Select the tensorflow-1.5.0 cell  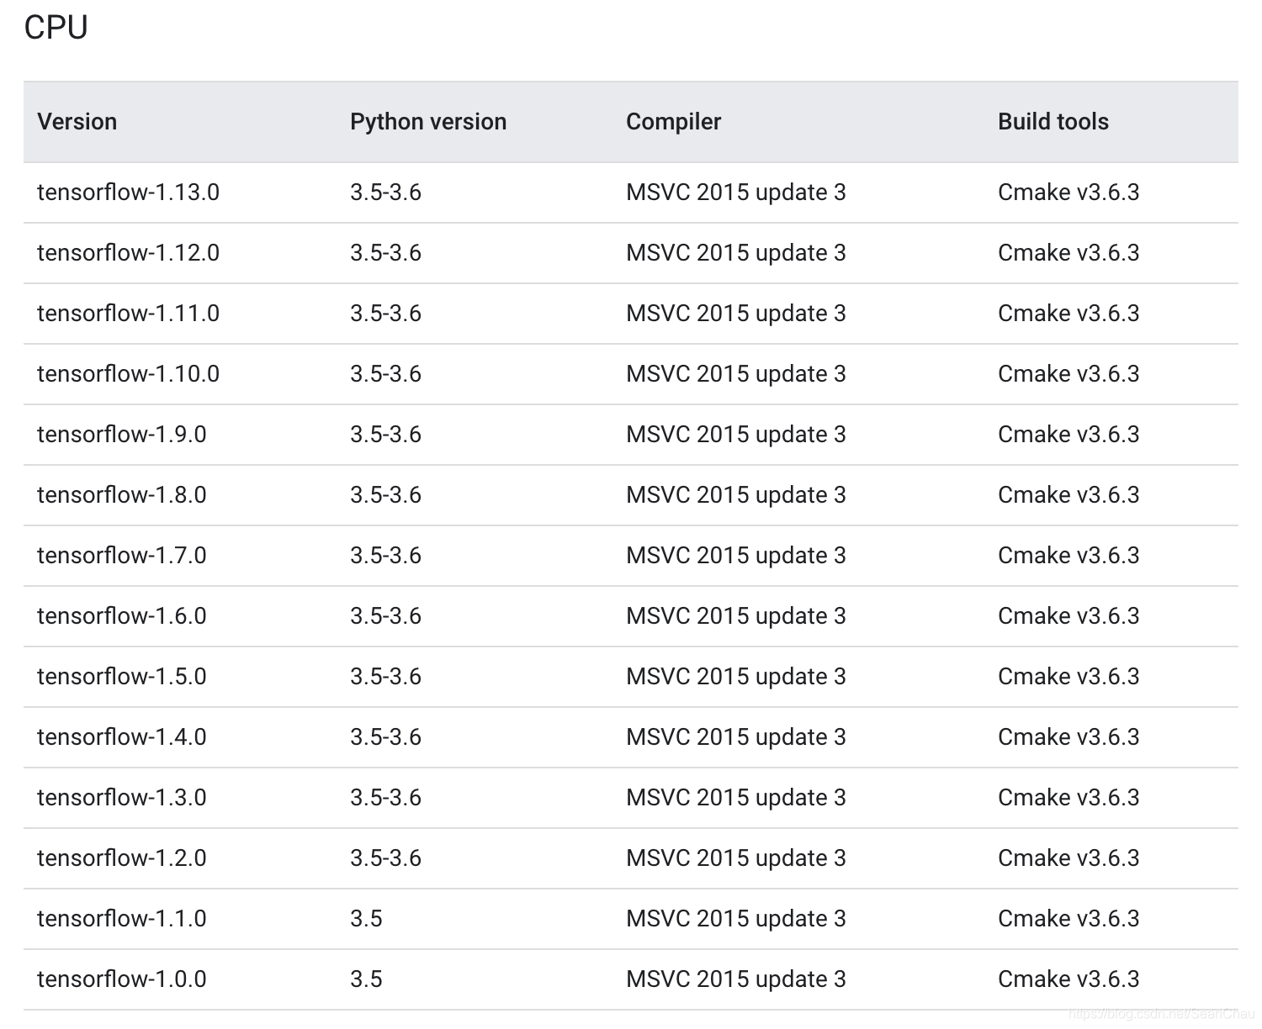tap(122, 677)
